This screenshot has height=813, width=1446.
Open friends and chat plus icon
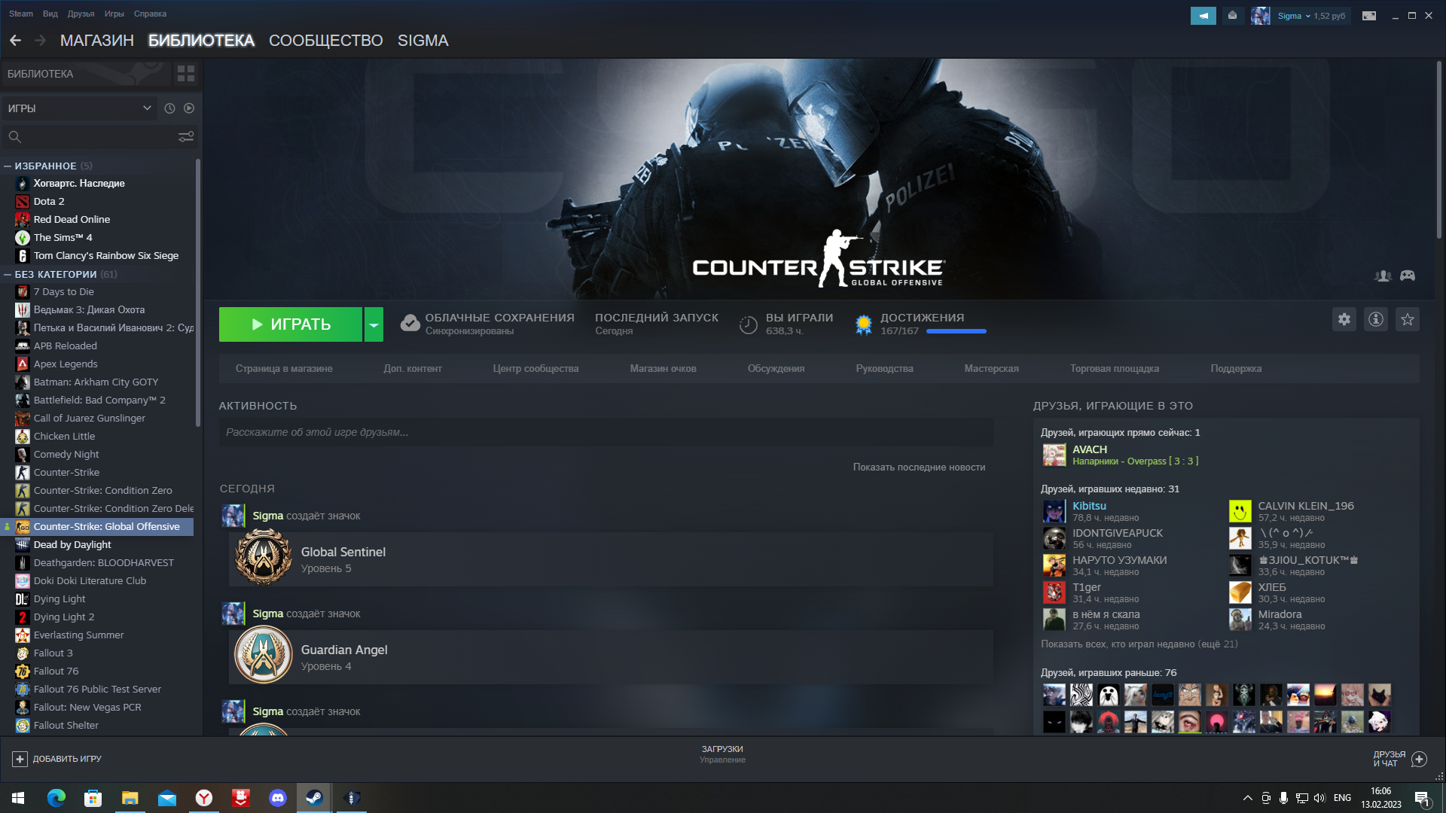coord(1419,759)
